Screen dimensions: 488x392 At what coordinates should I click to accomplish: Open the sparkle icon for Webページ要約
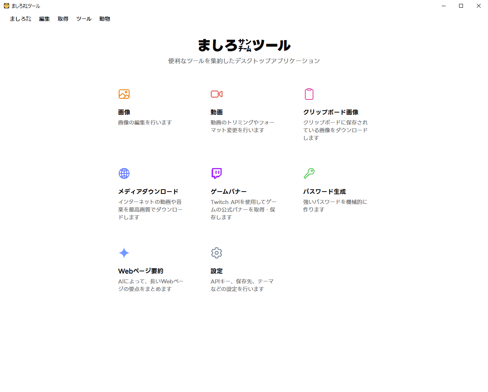tap(124, 252)
